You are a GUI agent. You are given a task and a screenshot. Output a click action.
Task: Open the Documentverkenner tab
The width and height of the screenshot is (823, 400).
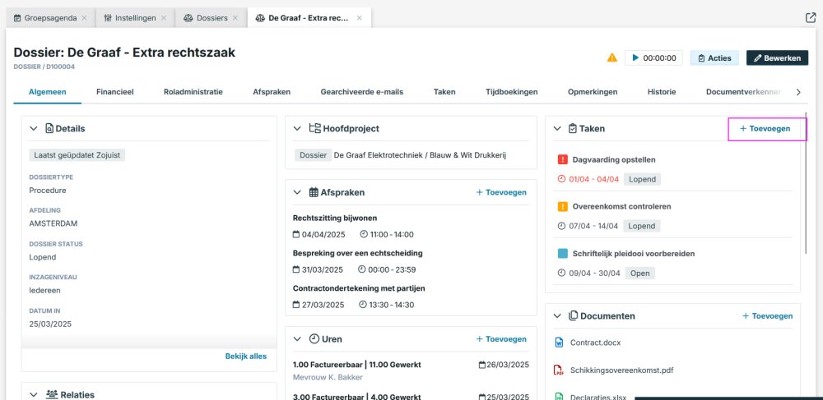click(x=742, y=92)
